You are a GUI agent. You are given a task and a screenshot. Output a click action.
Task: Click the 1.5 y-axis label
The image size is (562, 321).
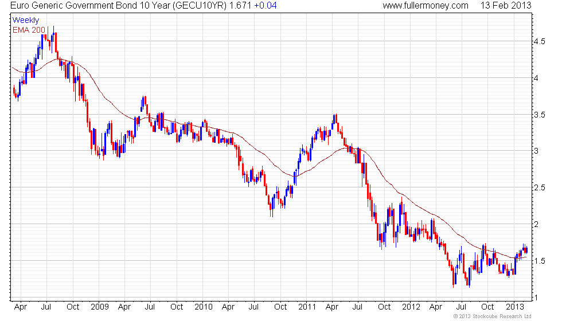point(540,261)
